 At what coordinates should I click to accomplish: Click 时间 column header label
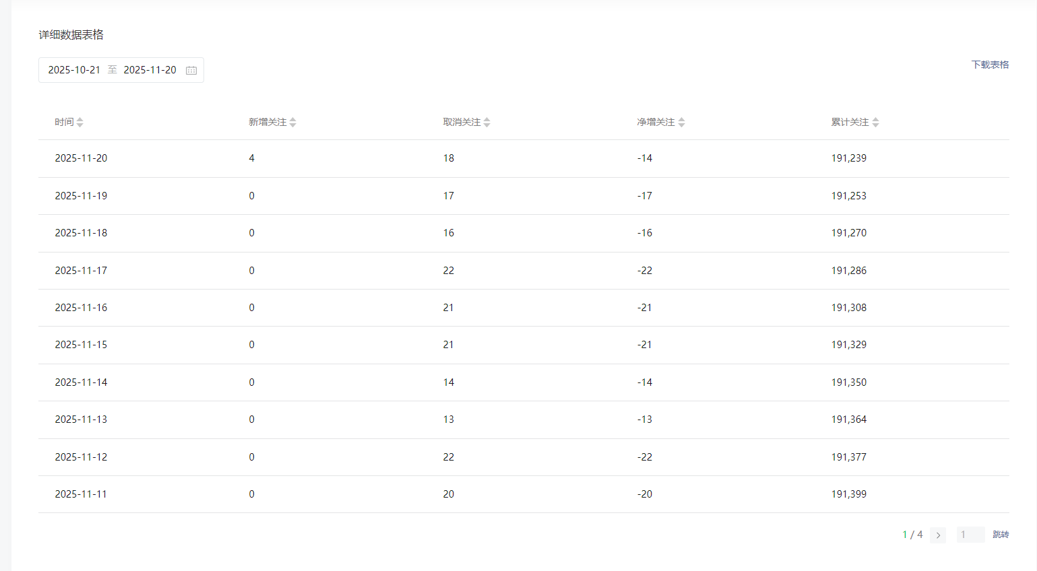pos(64,122)
